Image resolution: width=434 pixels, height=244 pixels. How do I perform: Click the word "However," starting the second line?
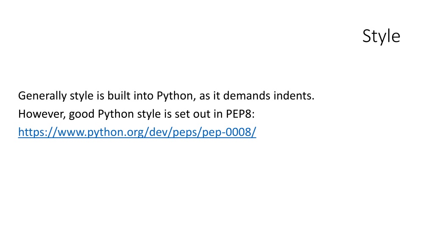click(x=42, y=114)
